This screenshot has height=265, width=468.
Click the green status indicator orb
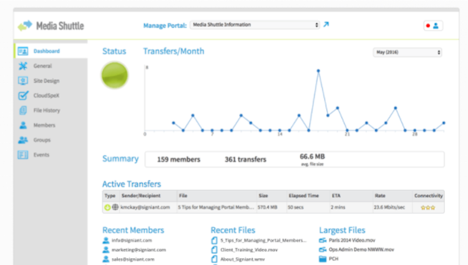(115, 75)
